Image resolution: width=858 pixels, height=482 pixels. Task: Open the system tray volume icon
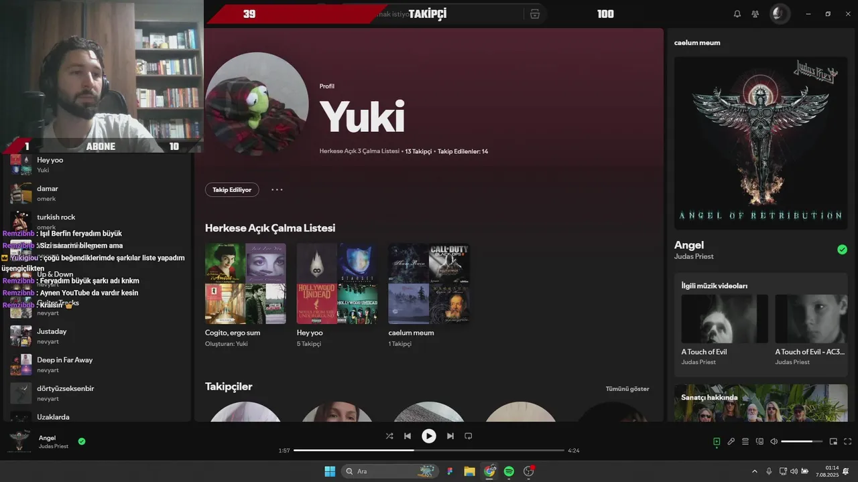point(794,471)
